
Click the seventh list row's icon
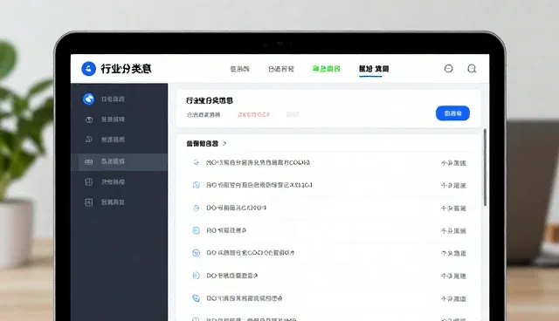(x=196, y=298)
